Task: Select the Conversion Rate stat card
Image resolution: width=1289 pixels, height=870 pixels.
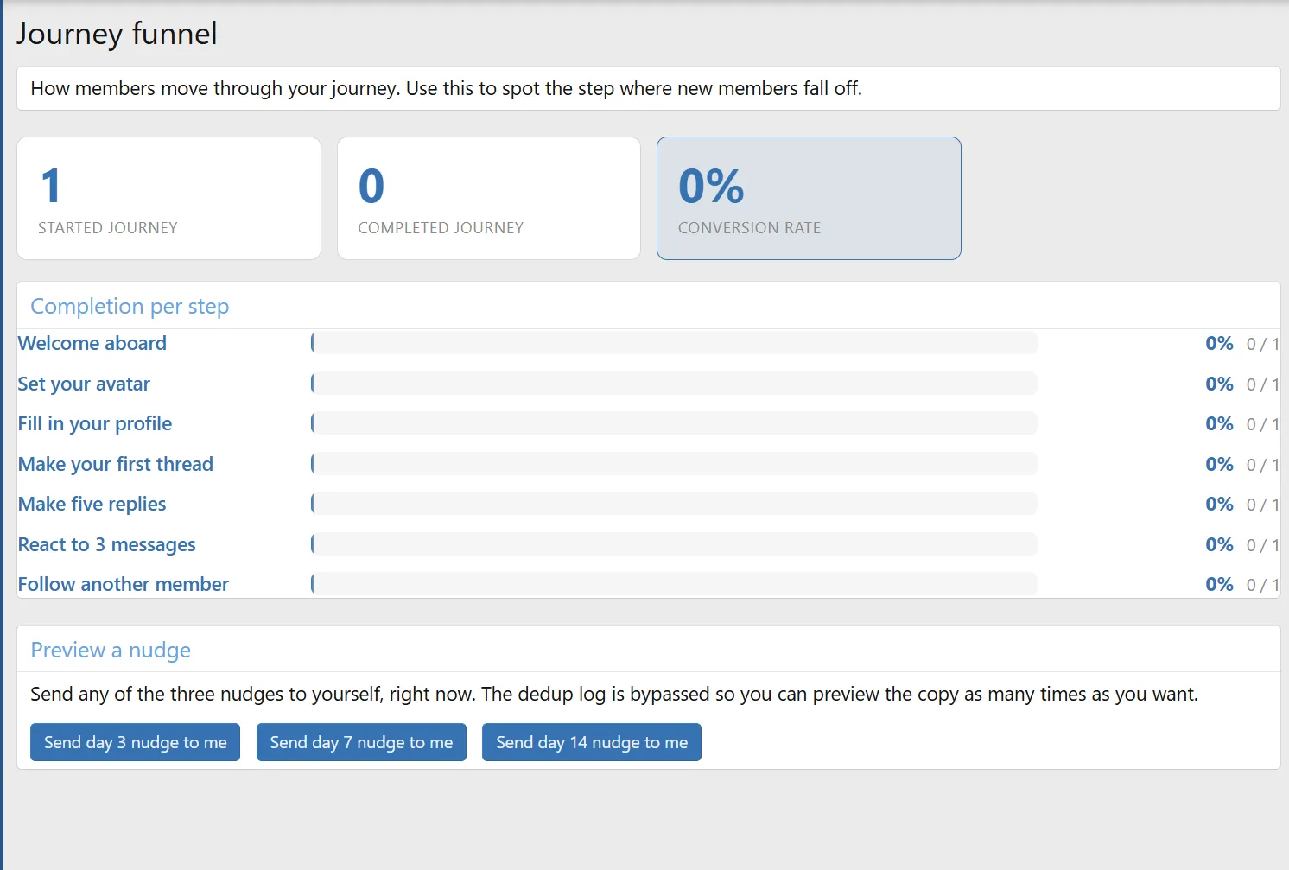Action: (x=809, y=198)
